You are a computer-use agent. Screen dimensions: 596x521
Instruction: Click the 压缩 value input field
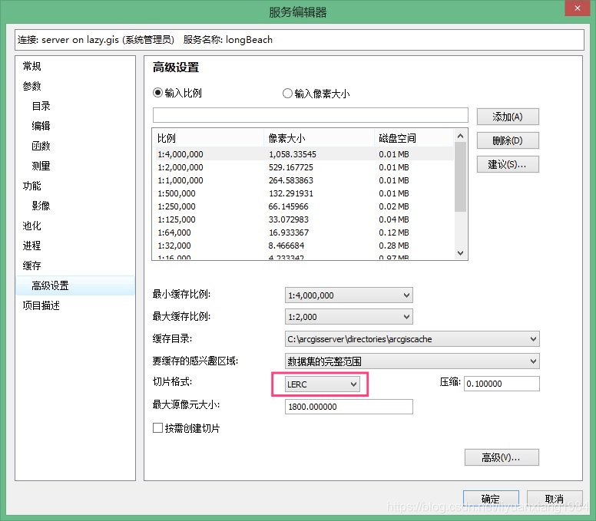[x=502, y=384]
